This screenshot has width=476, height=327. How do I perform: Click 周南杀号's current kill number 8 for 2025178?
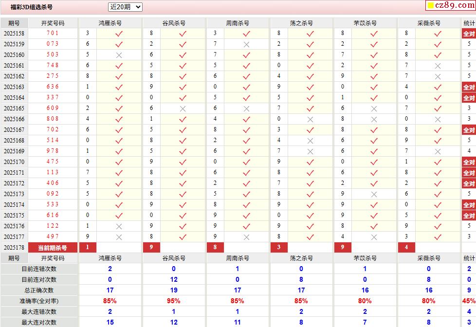[x=215, y=247]
